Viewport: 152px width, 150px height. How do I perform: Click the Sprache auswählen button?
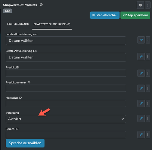(25, 143)
